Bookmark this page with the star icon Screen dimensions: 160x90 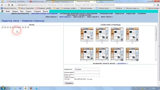click(154, 5)
